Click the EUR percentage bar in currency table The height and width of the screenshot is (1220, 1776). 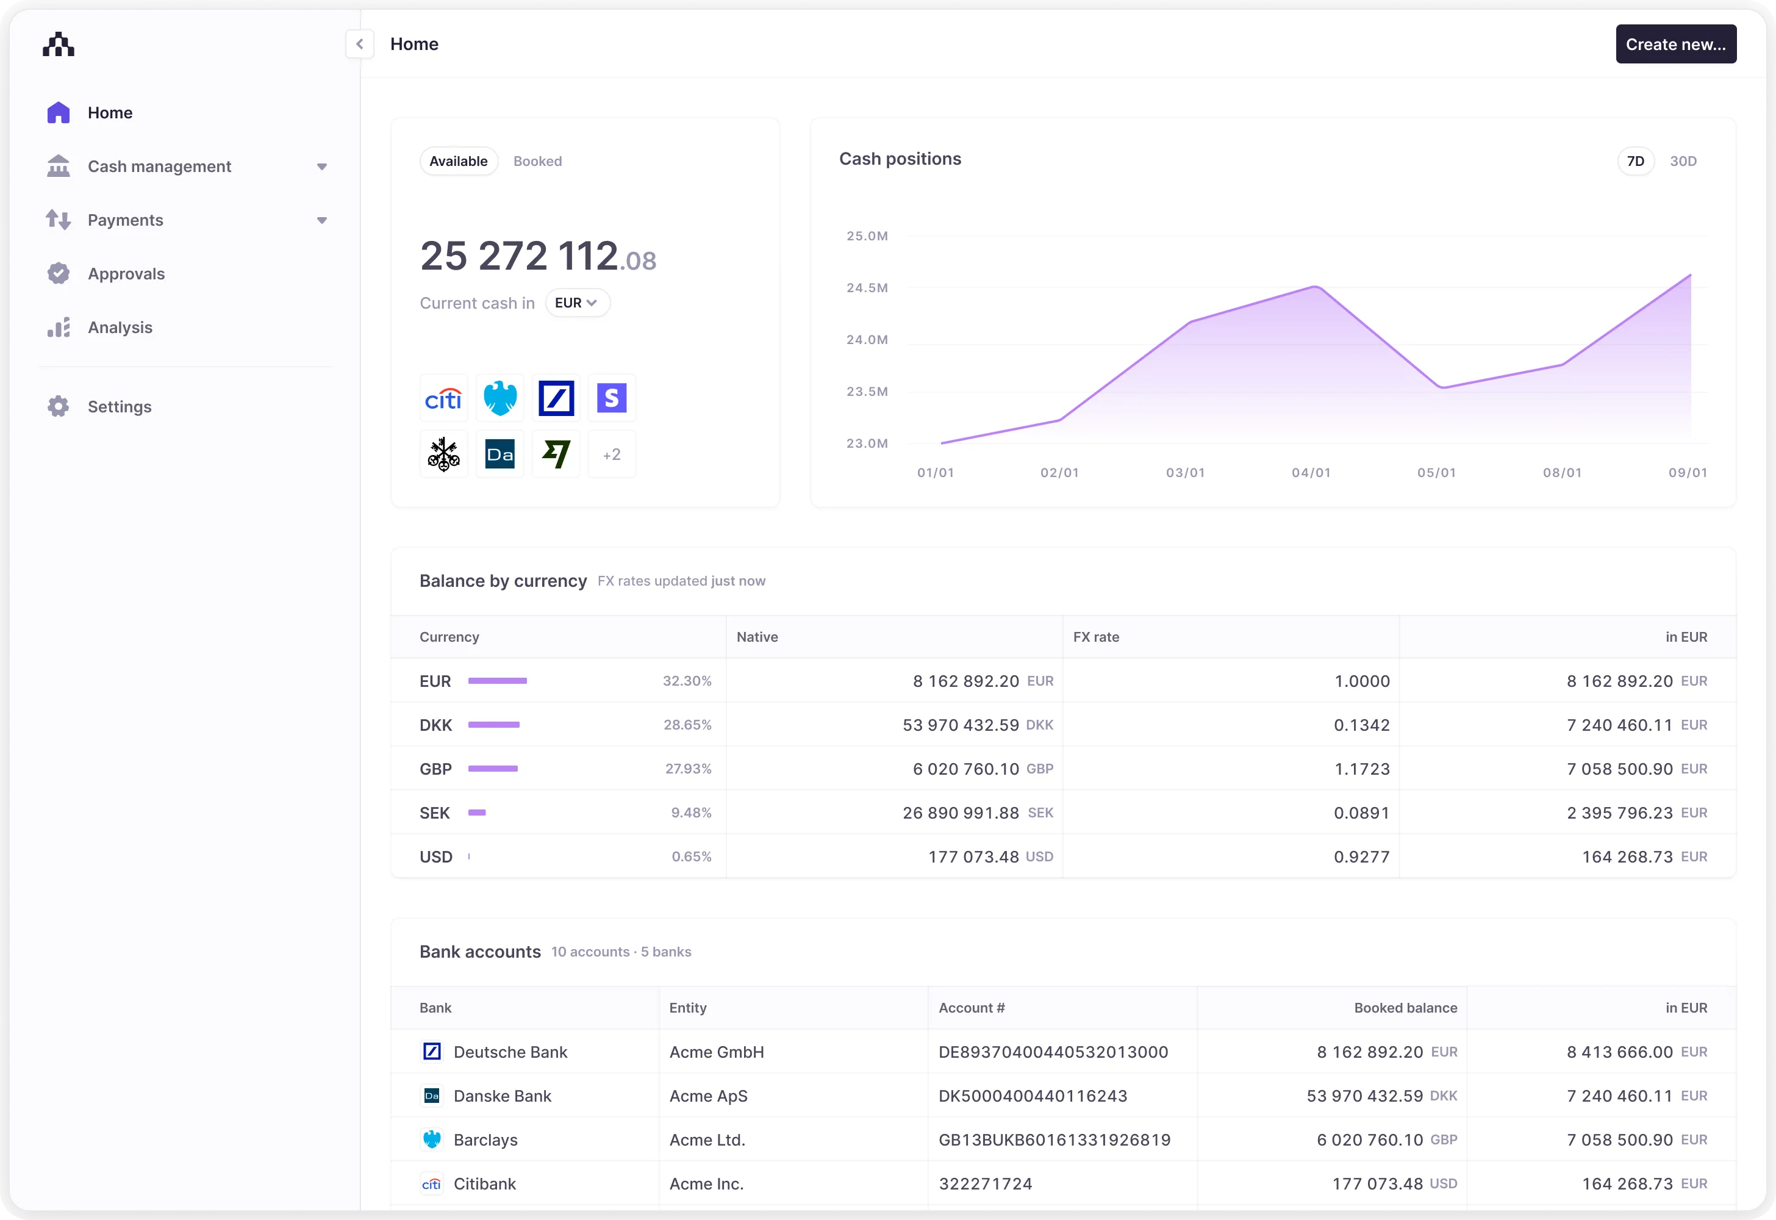(x=498, y=681)
